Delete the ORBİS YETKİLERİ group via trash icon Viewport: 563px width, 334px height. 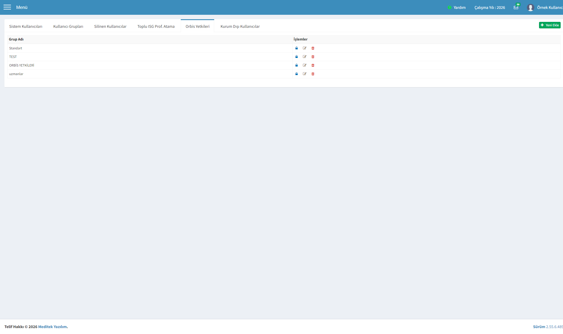click(313, 65)
